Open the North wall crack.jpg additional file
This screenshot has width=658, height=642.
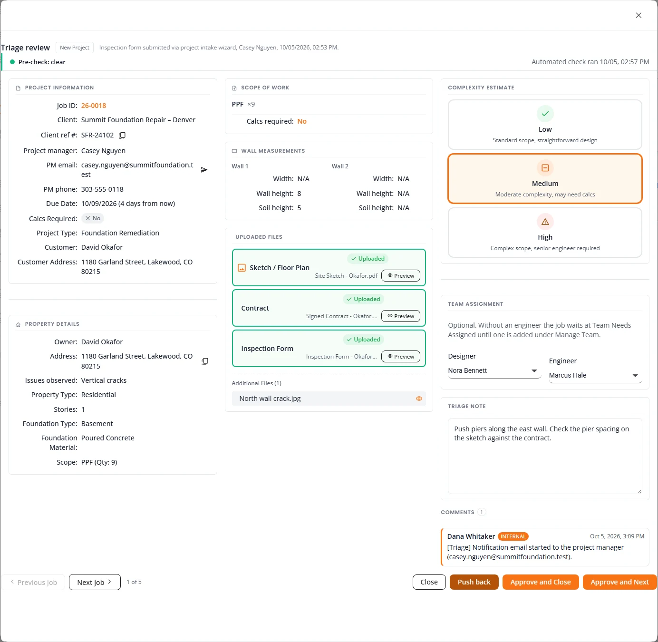[329, 399]
